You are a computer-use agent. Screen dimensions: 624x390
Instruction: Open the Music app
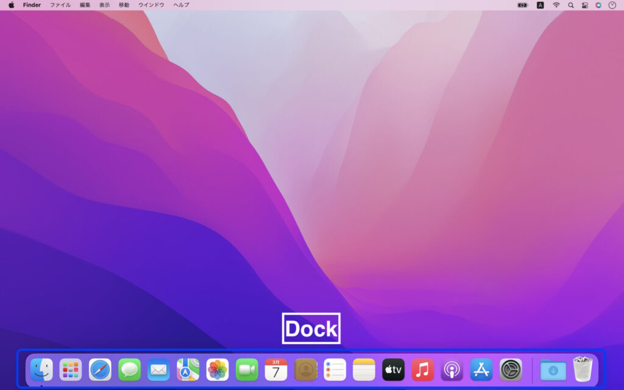[x=423, y=370]
